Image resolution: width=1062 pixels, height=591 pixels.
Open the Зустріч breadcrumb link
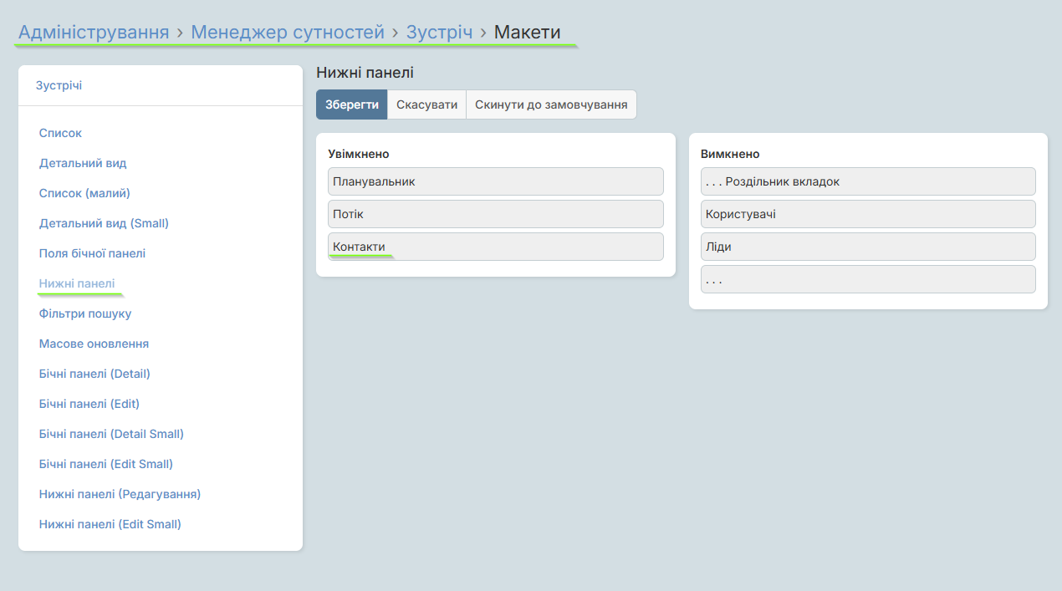tap(439, 33)
